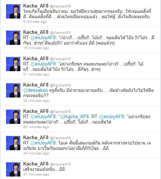Open the 34 minutes ago timestamp

pos(36,153)
